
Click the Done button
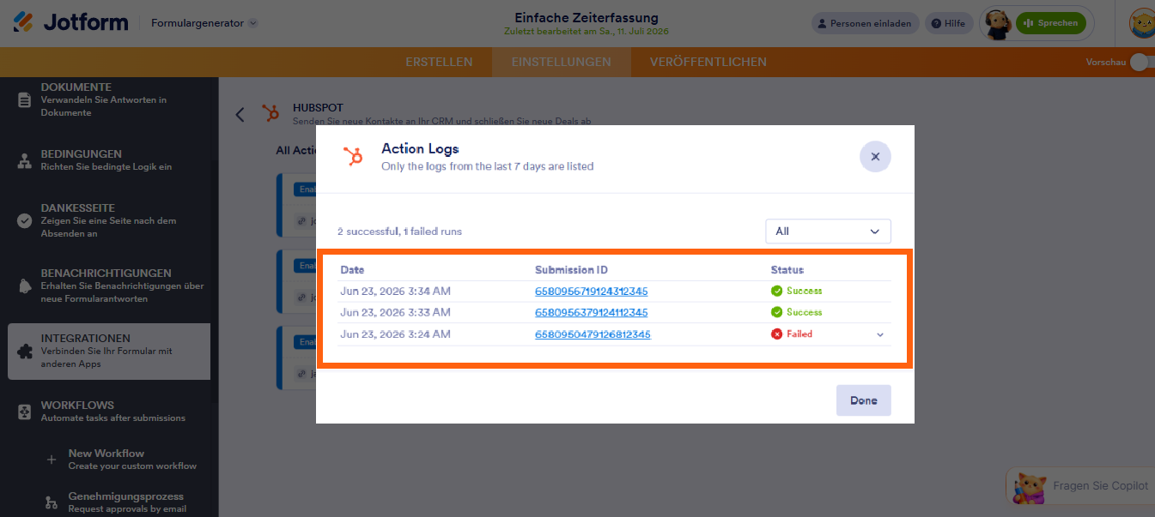[x=863, y=400]
